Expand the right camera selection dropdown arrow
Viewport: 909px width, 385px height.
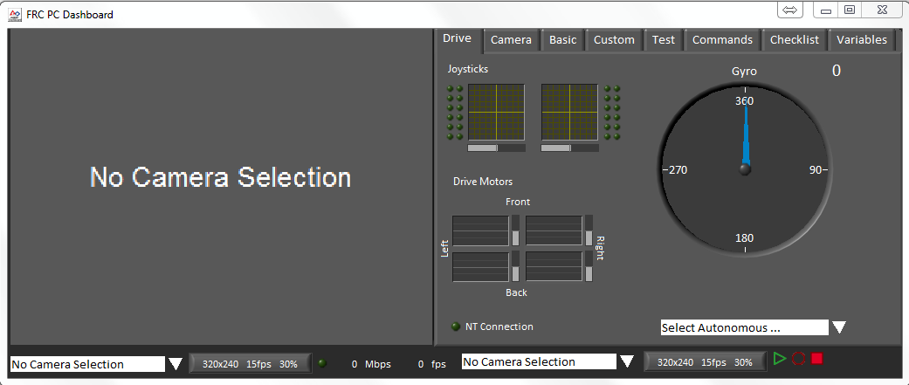click(x=627, y=361)
